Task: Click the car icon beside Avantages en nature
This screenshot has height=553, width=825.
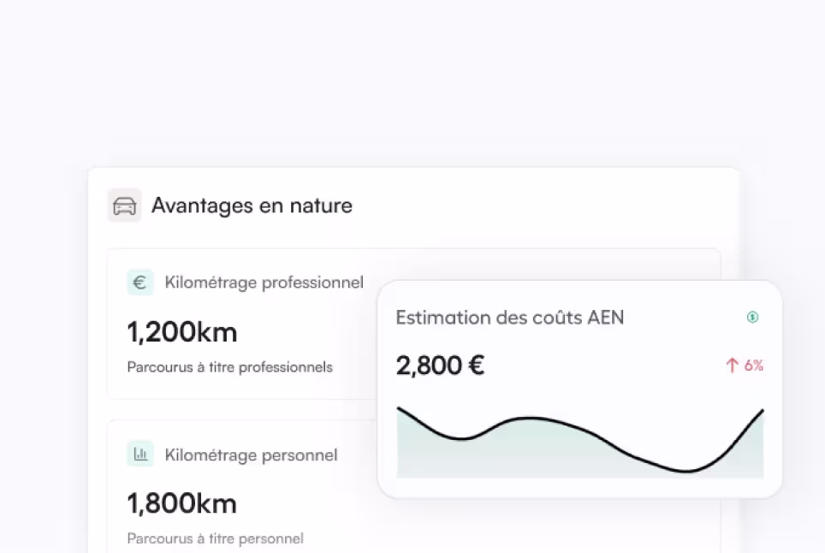Action: pyautogui.click(x=125, y=205)
